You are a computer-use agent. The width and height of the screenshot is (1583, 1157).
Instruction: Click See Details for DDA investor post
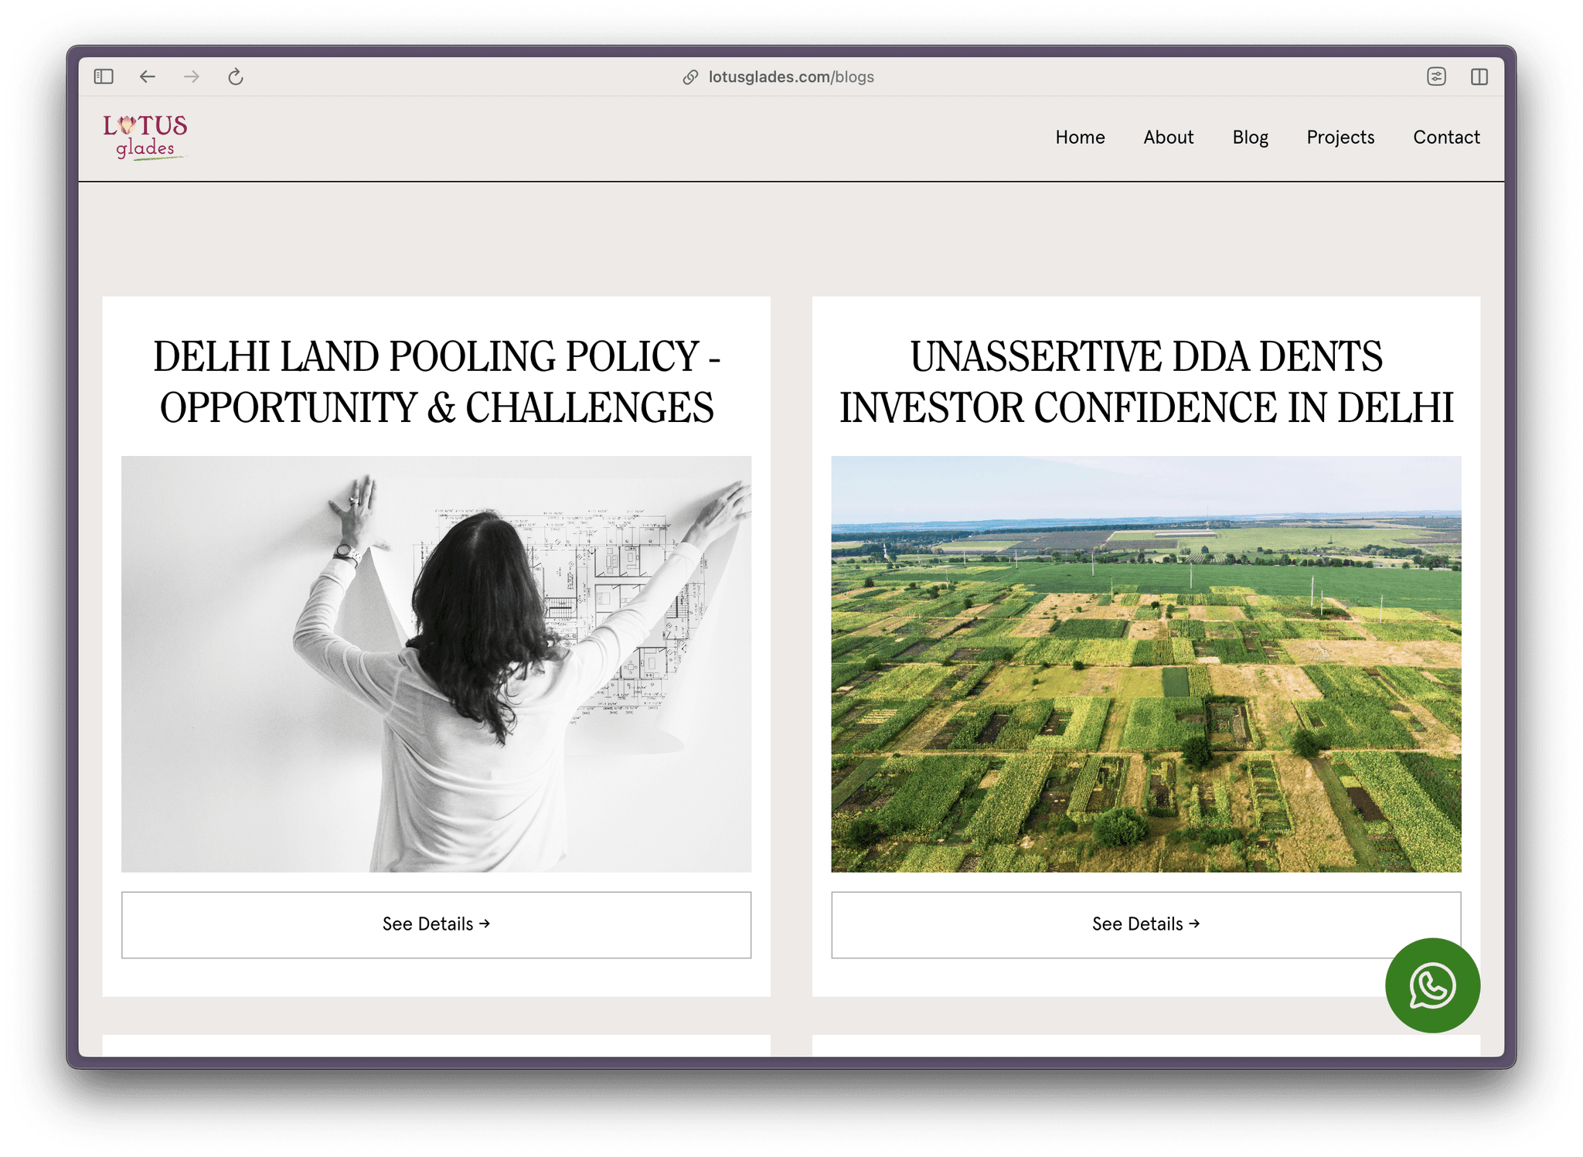click(x=1146, y=924)
